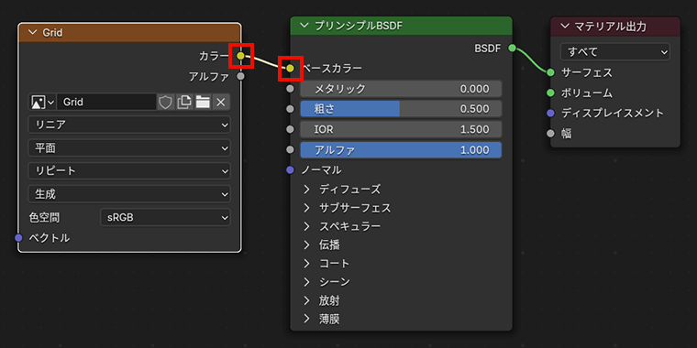The height and width of the screenshot is (348, 697).
Task: Open the 生成 source dropdown
Action: pos(129,194)
